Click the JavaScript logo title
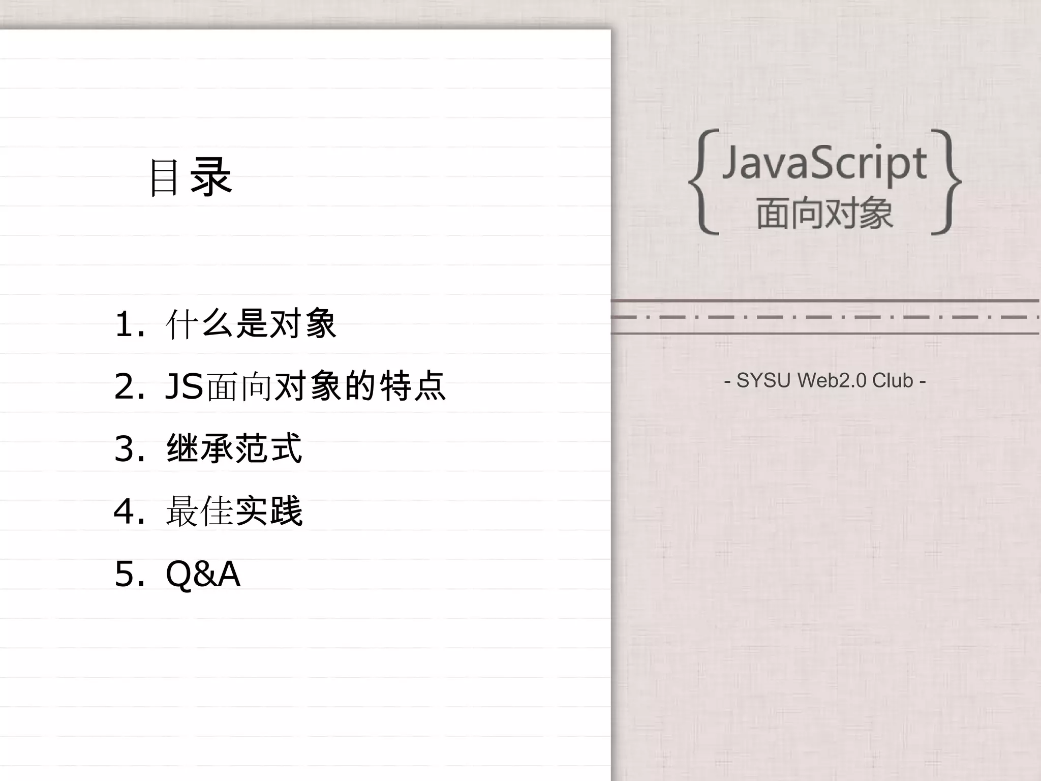1041x781 pixels. pyautogui.click(x=824, y=163)
